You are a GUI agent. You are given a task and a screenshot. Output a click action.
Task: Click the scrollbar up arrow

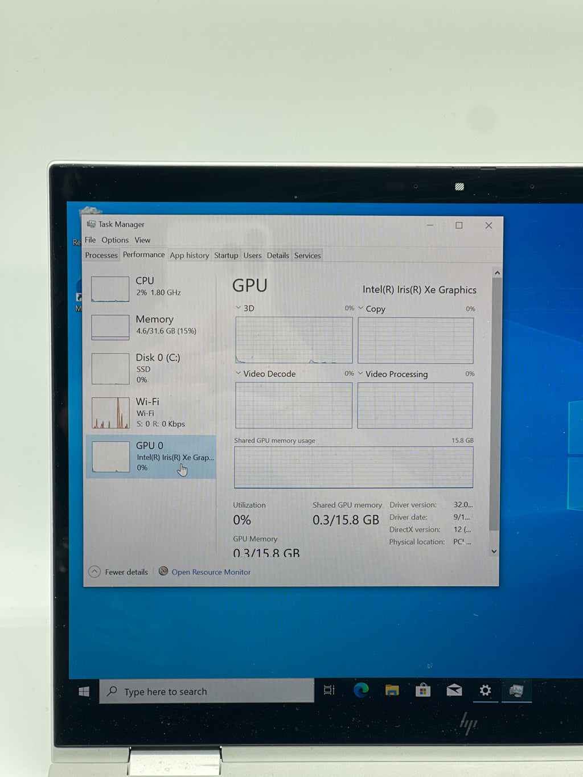pyautogui.click(x=496, y=273)
